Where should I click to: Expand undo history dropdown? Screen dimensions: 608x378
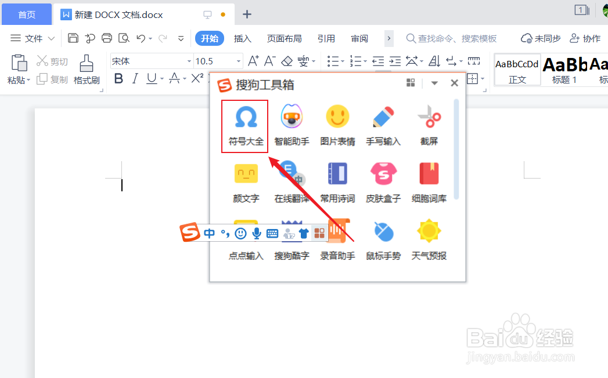click(150, 39)
